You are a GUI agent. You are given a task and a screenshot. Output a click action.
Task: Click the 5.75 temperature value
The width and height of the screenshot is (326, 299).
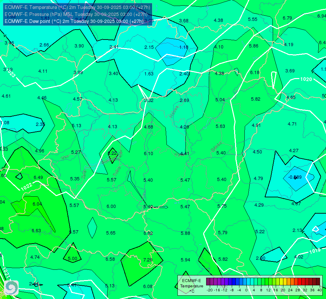[x=222, y=206]
